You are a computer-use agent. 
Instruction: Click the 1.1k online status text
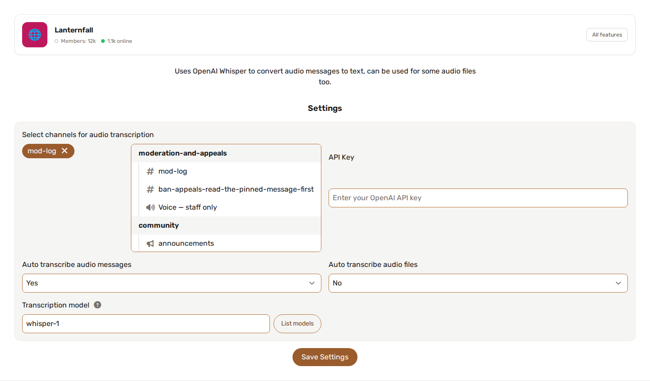[120, 41]
